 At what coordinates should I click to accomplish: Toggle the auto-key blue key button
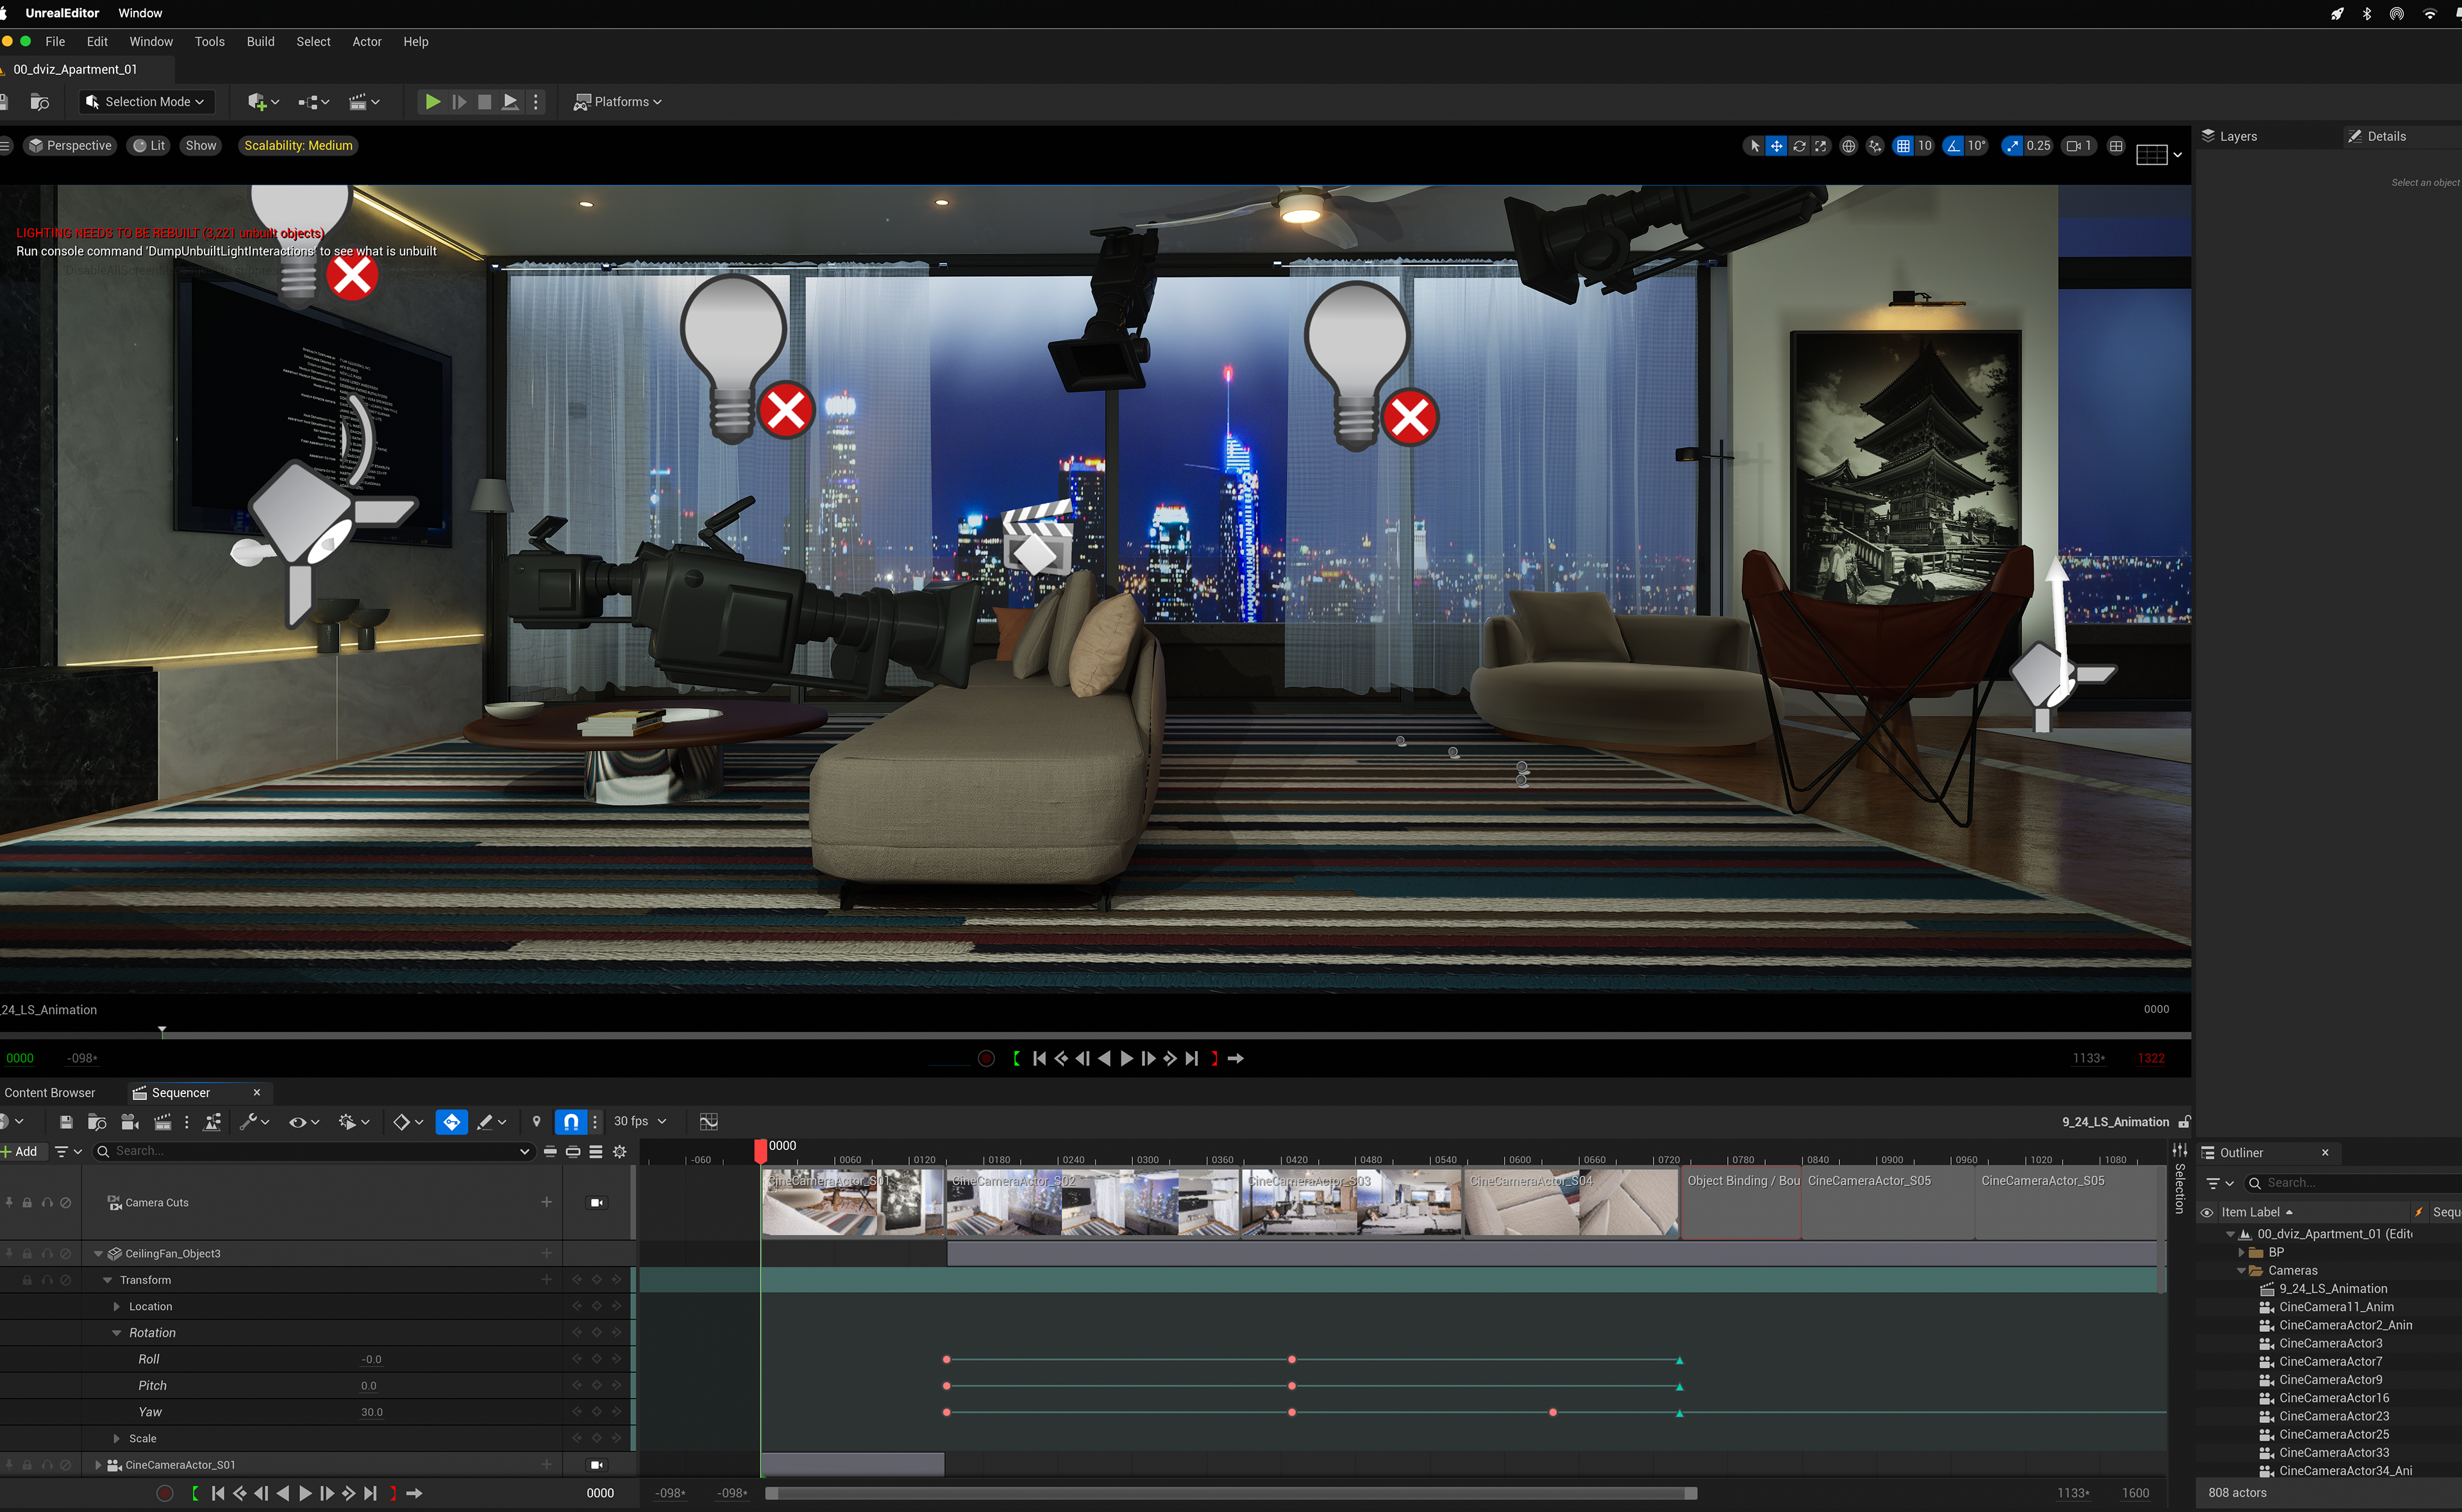tap(452, 1122)
